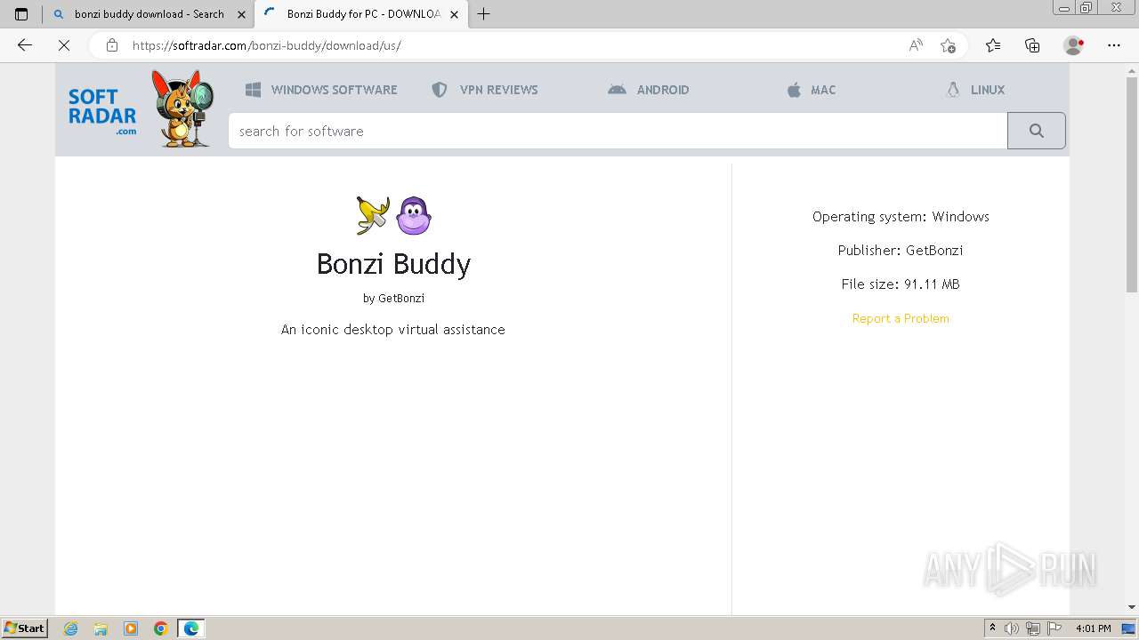This screenshot has width=1139, height=640.
Task: Go to Linux software section
Action: click(975, 90)
